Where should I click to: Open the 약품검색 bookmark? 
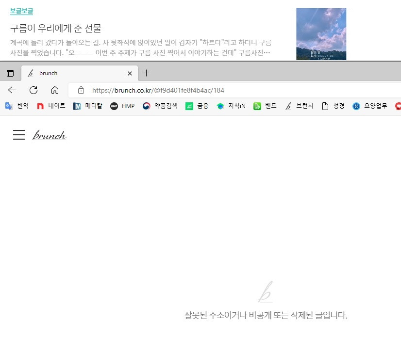160,106
